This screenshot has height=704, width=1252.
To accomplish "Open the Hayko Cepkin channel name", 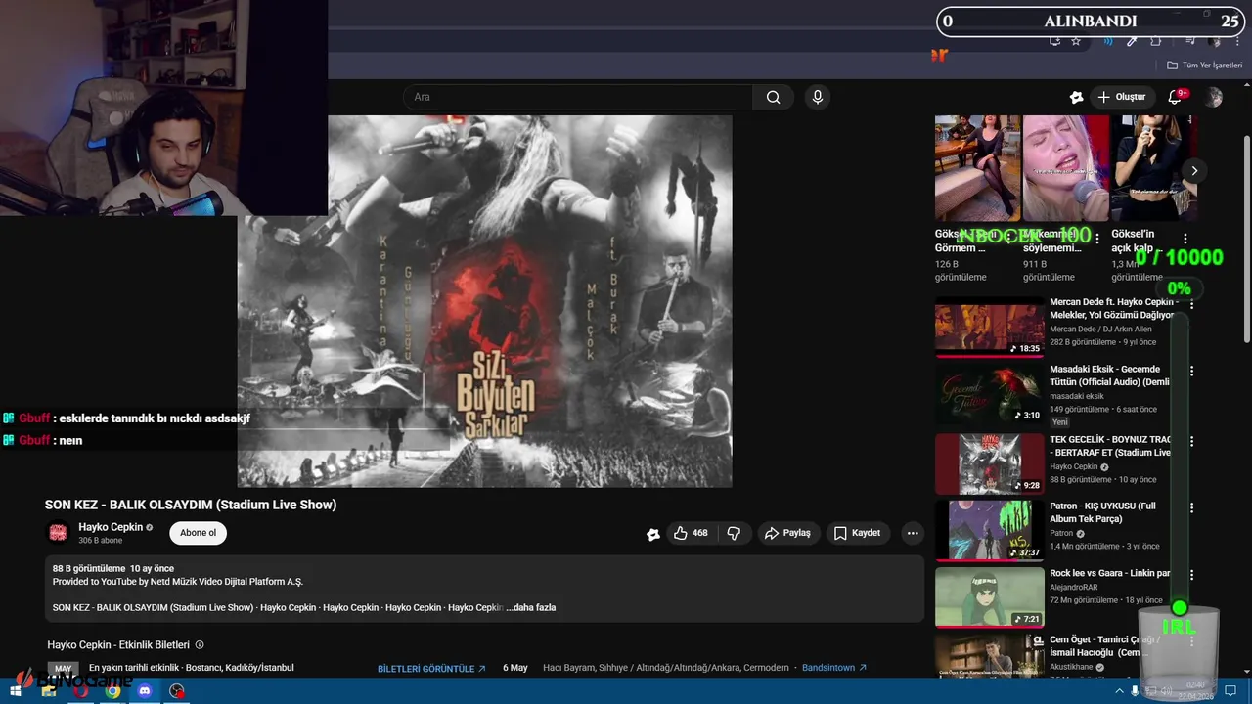I will click(111, 527).
